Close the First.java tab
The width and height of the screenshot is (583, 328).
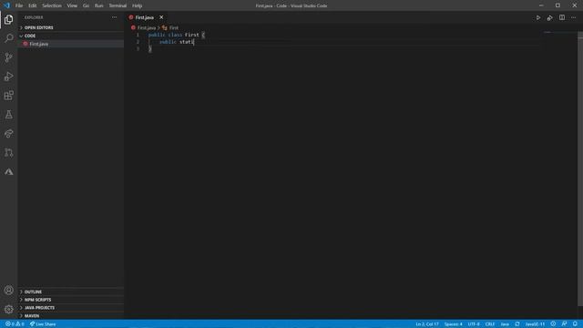[161, 17]
